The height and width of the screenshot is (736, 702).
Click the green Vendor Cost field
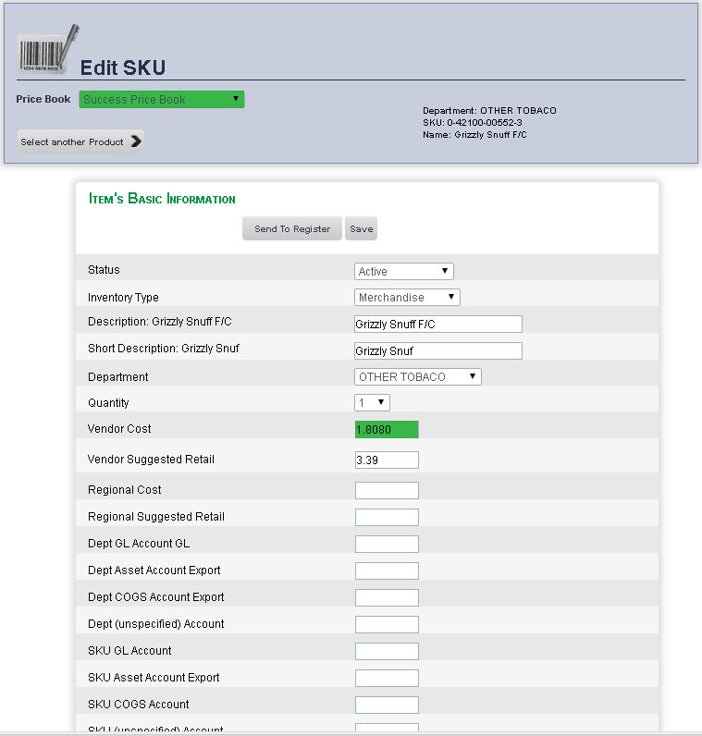[x=387, y=430]
